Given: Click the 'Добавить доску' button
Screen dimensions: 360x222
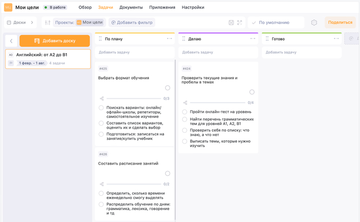Looking at the screenshot, I should [55, 41].
